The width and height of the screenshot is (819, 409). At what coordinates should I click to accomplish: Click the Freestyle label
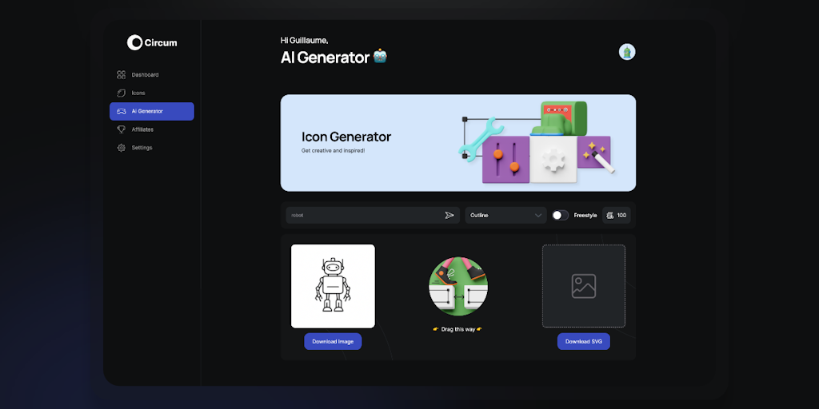click(x=585, y=215)
